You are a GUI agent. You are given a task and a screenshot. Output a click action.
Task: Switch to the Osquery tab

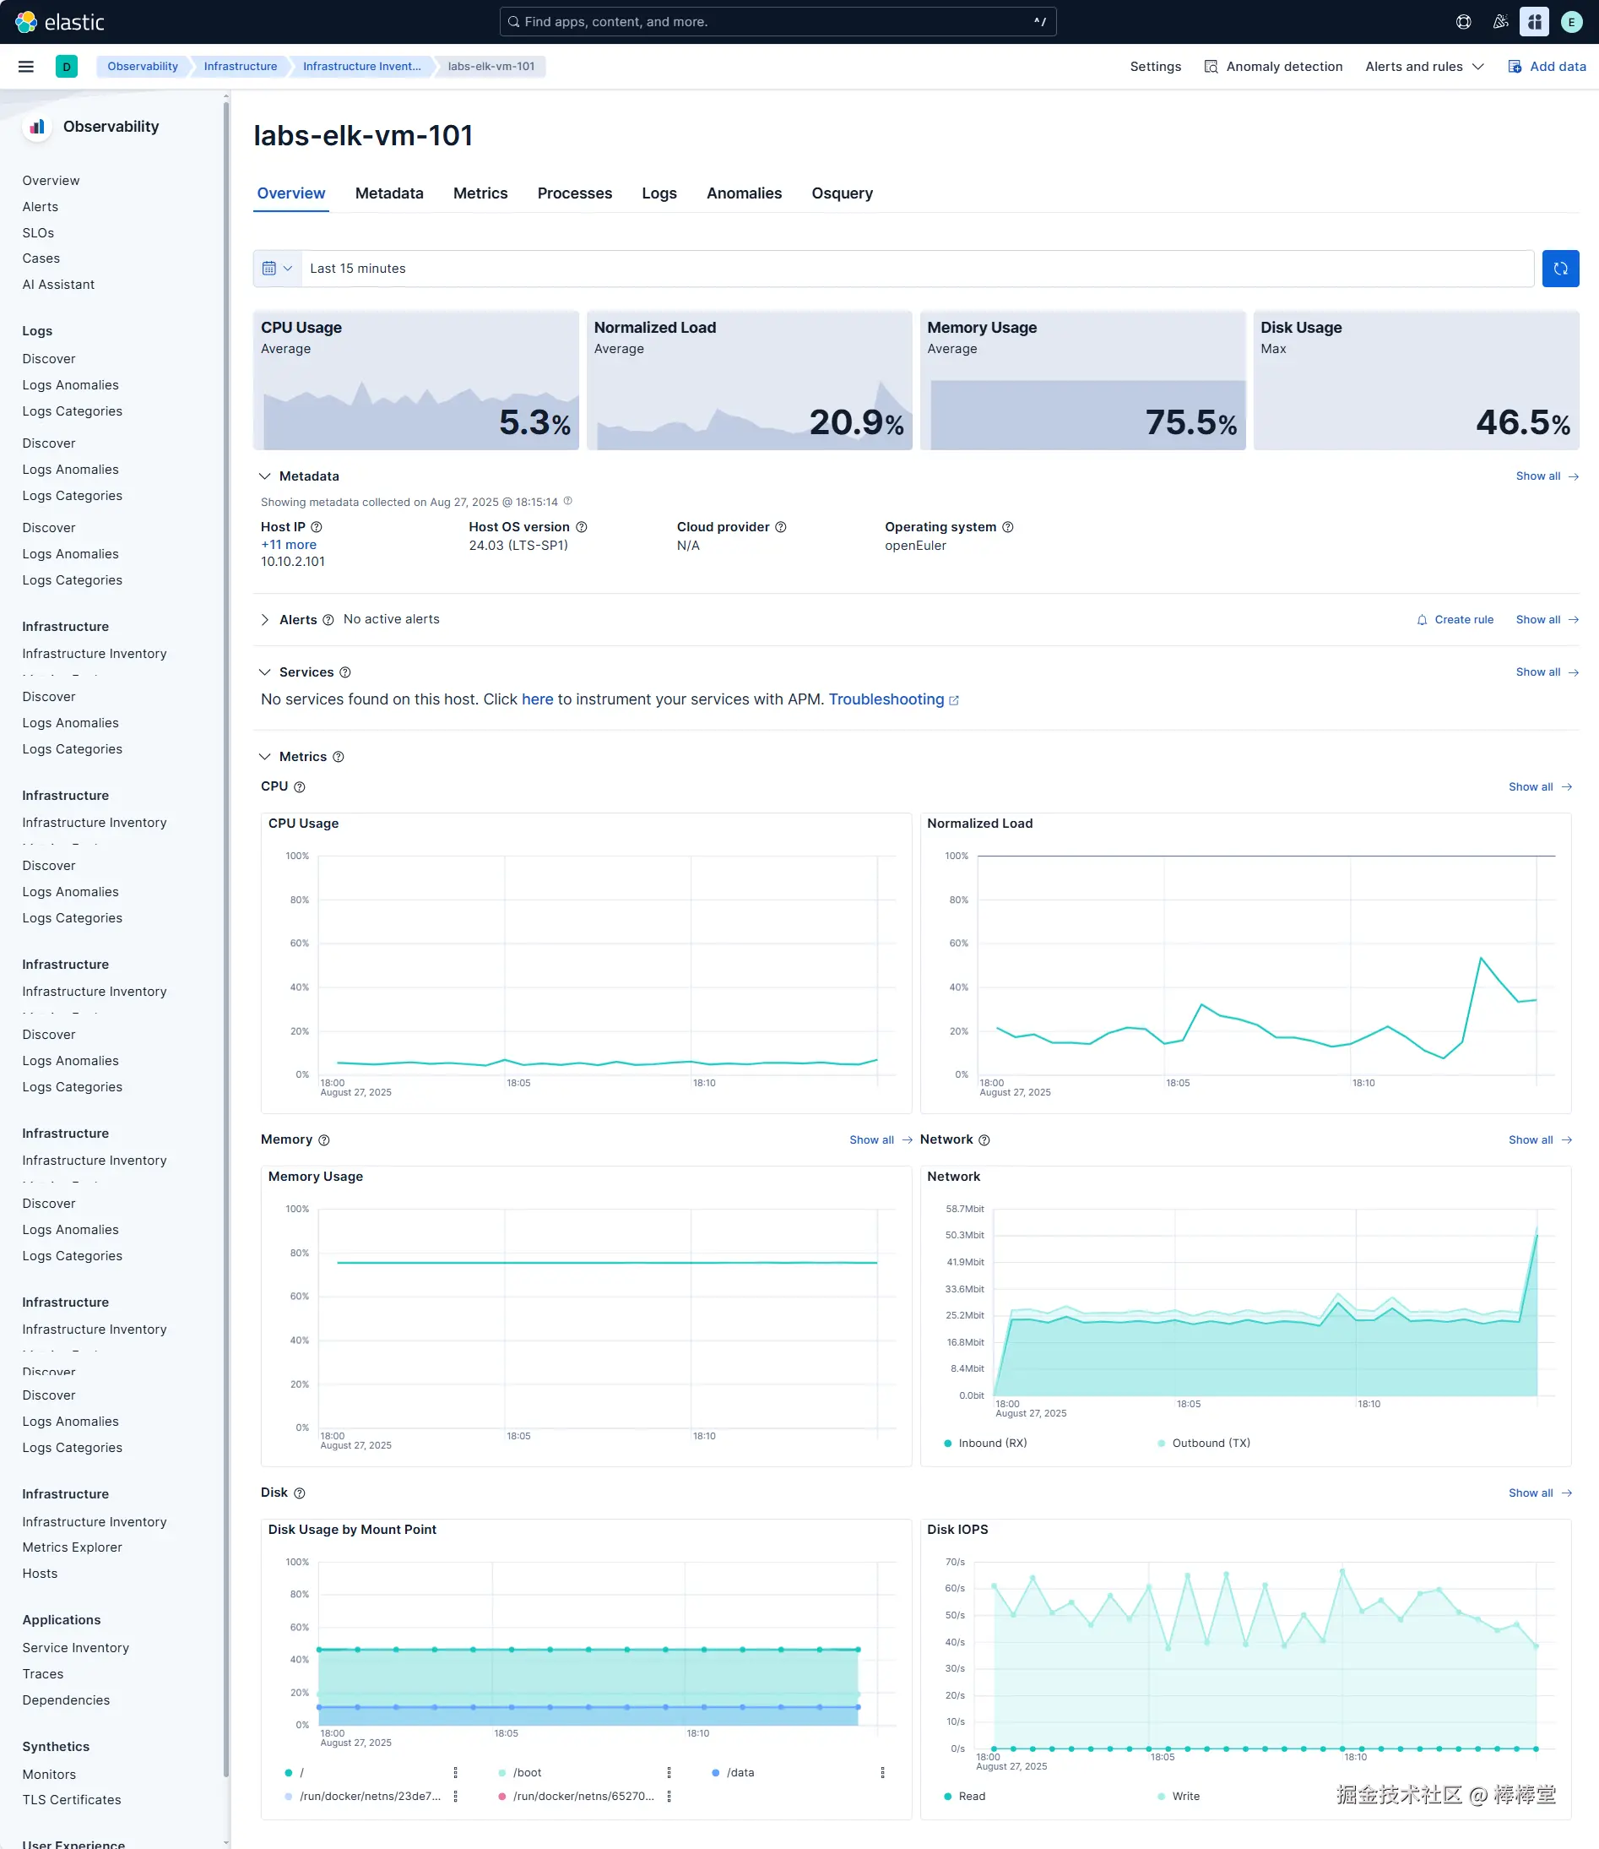click(842, 193)
